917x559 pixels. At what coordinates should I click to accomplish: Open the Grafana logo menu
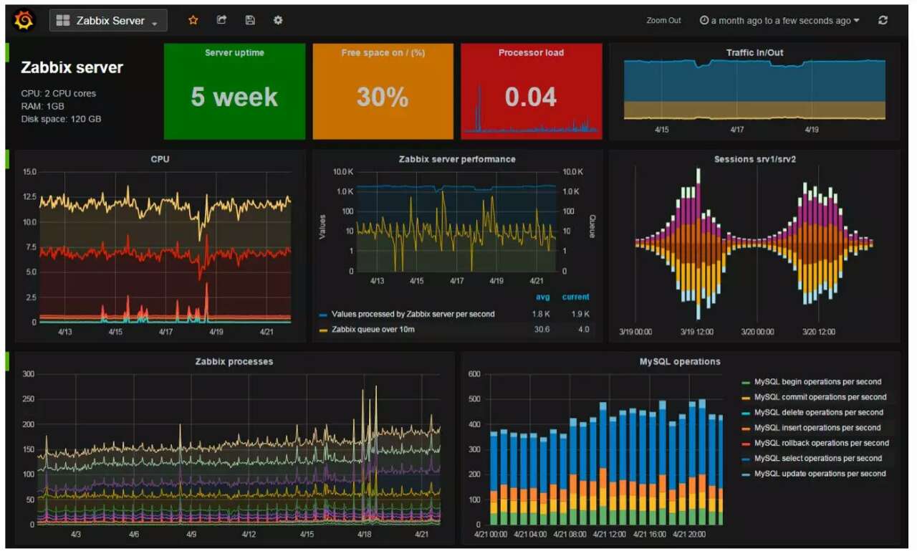click(24, 20)
